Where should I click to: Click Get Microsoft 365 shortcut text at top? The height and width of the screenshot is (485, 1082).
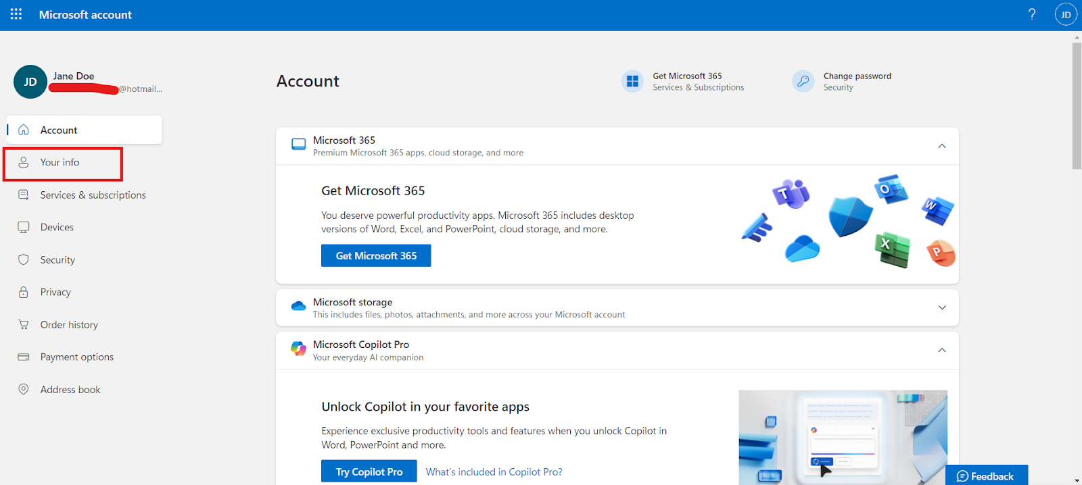click(x=687, y=76)
